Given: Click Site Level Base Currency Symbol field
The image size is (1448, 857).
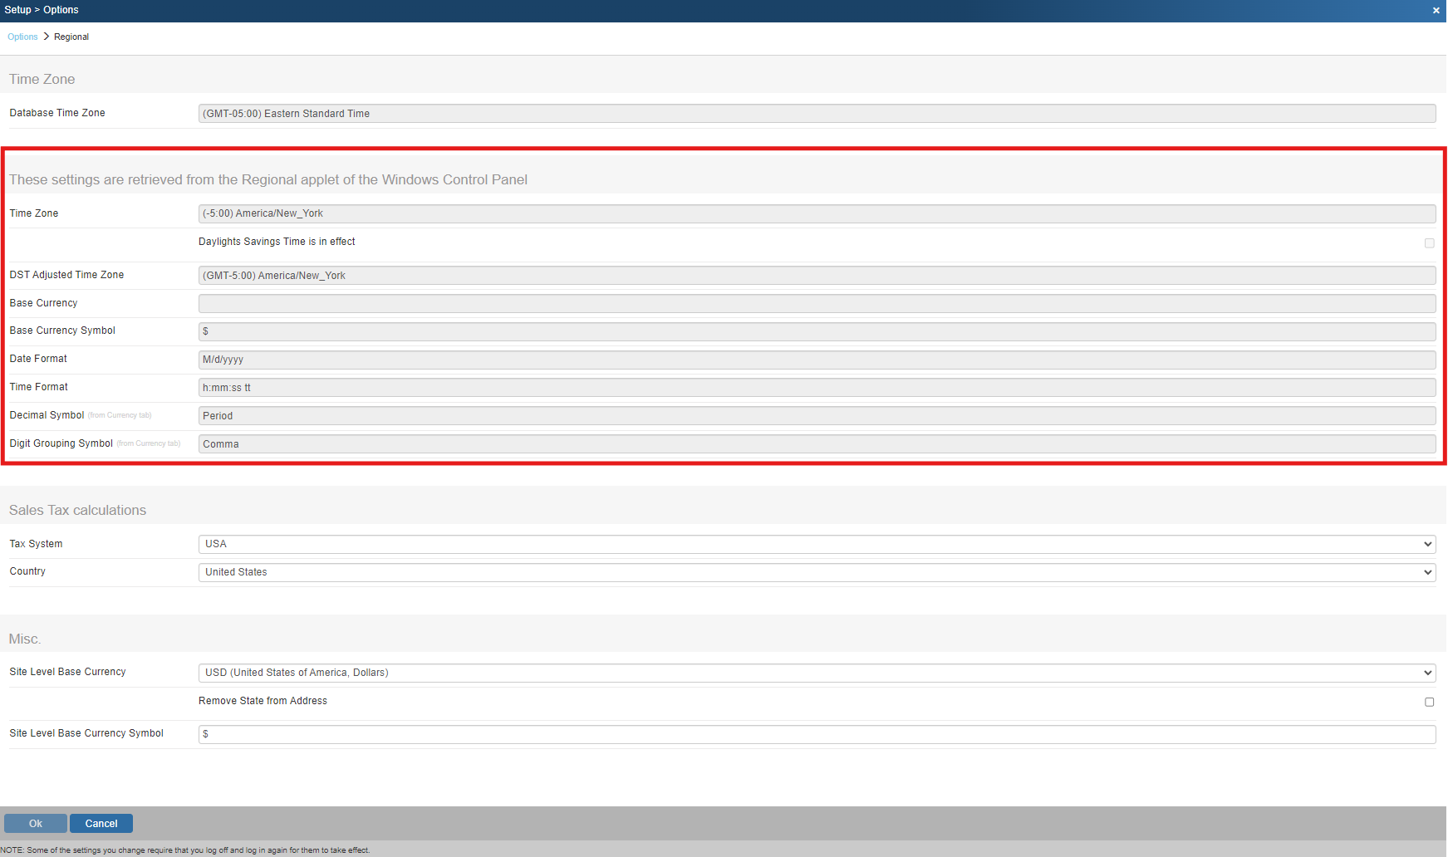Looking at the screenshot, I should 816,734.
